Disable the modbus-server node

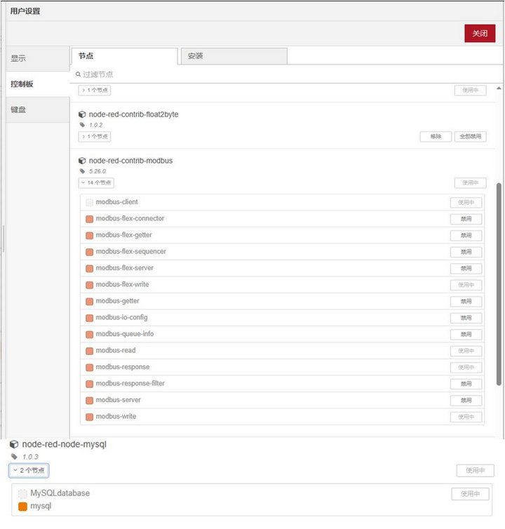pos(466,401)
